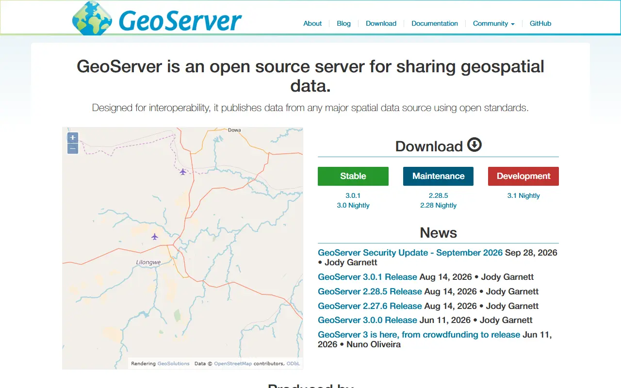Click the Dowa label on the map

coord(234,130)
